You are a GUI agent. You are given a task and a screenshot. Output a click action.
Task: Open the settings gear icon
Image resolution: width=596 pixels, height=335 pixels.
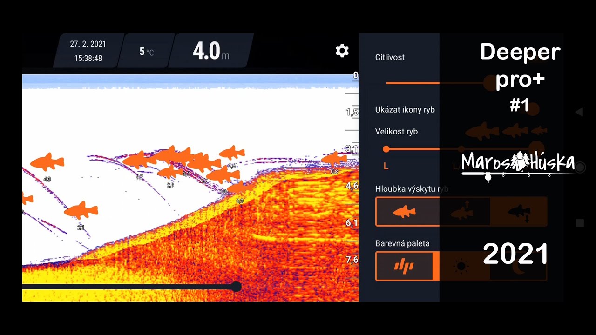[342, 51]
